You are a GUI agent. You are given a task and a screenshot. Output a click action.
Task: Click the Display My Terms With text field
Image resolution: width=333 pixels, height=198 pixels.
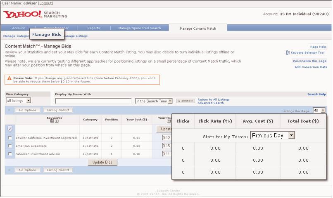click(x=93, y=101)
